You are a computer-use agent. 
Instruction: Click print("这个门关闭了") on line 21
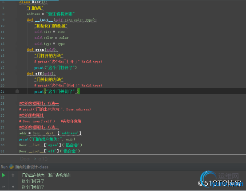pyautogui.click(x=56, y=91)
